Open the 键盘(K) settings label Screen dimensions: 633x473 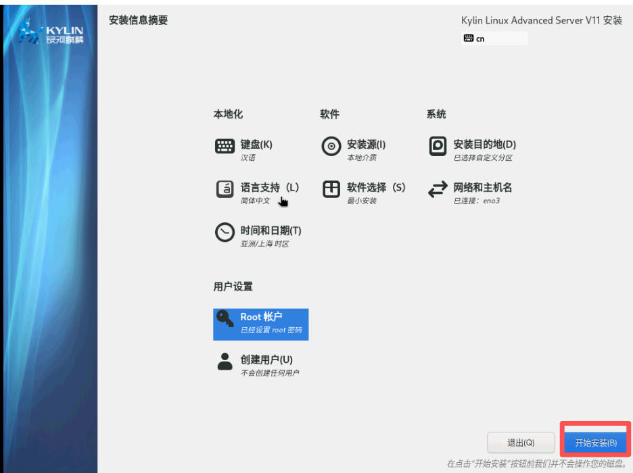click(x=256, y=144)
